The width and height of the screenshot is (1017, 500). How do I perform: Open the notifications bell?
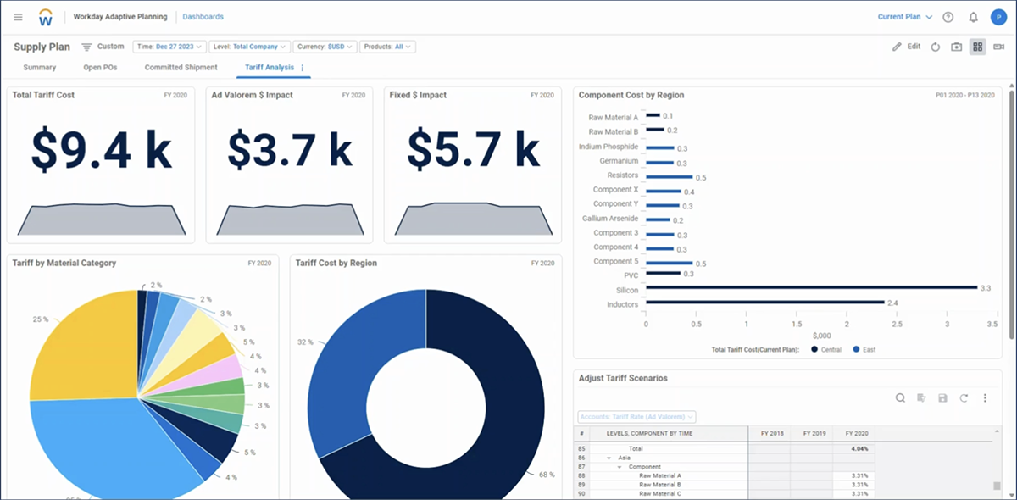[973, 17]
